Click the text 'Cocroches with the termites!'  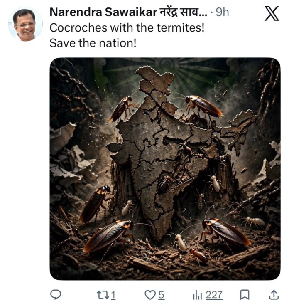coord(127,27)
